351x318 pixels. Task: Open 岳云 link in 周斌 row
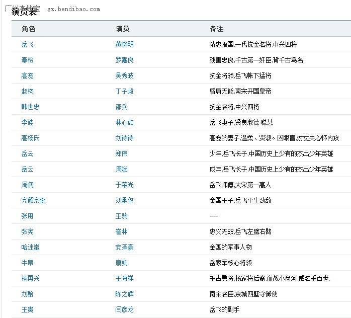pyautogui.click(x=27, y=169)
